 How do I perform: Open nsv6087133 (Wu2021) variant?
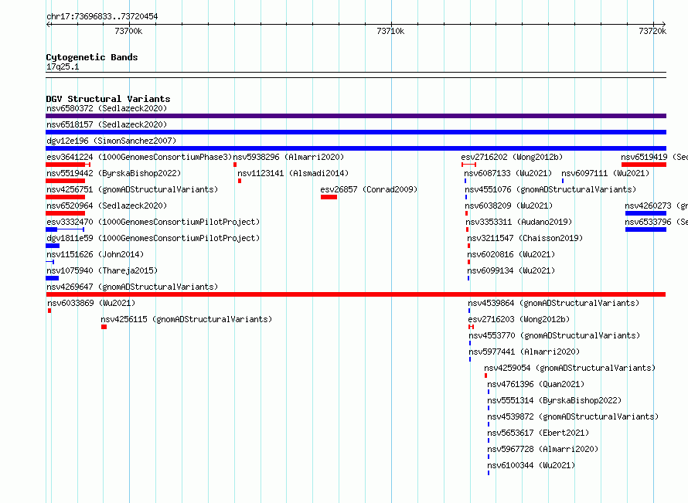coord(508,173)
